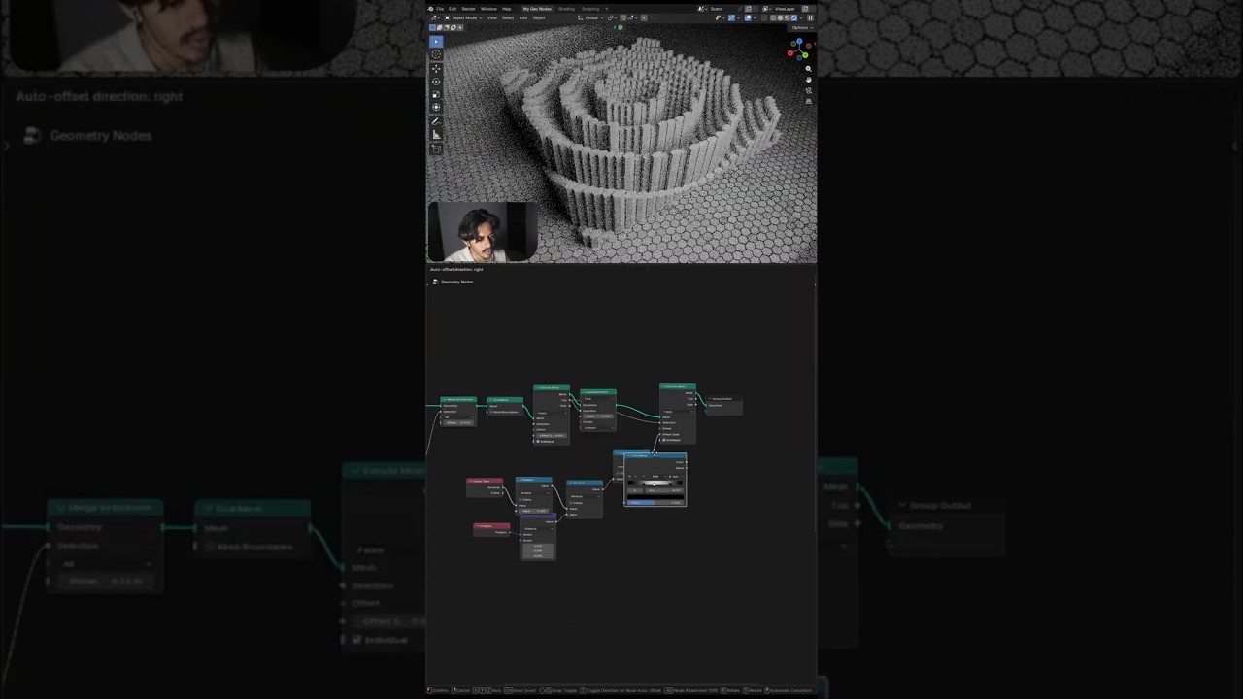Enable Keep Boundaries checkbox on Dual Mesh

489,412
